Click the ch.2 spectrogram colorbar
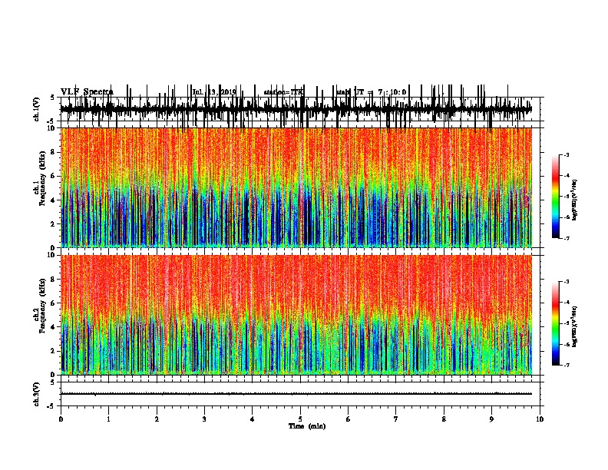 coord(556,323)
